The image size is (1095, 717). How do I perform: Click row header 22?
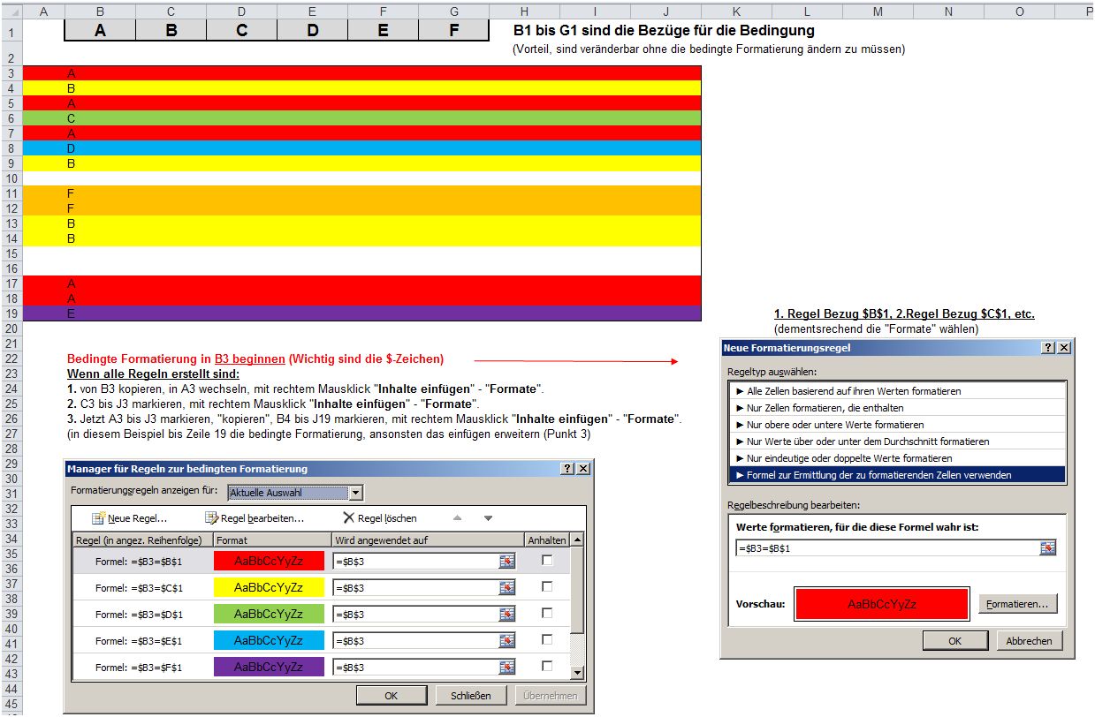click(11, 358)
